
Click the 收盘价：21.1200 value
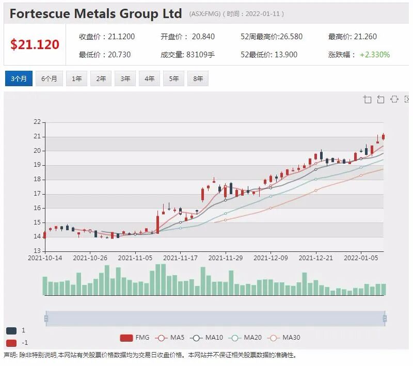click(107, 37)
